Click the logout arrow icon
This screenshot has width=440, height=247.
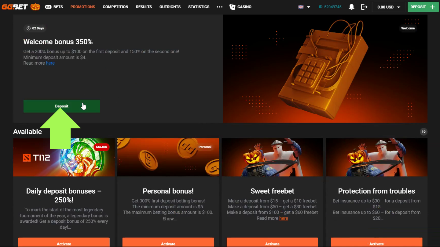click(x=364, y=7)
